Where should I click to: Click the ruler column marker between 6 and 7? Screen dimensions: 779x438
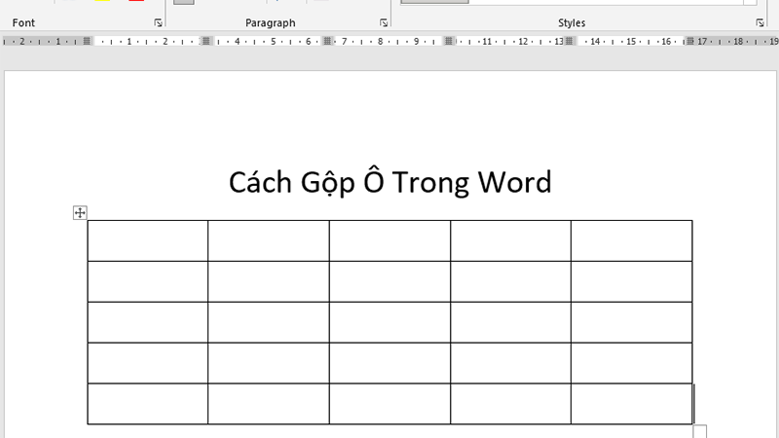pyautogui.click(x=327, y=41)
